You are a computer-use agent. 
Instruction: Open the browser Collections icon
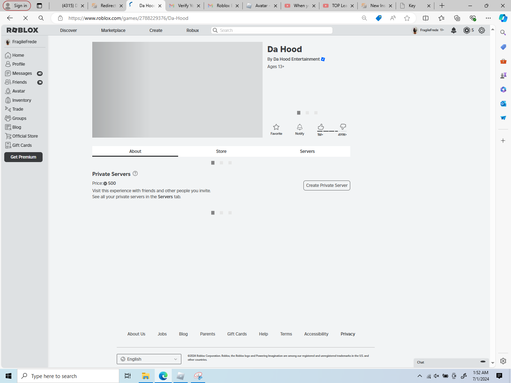pos(457,18)
